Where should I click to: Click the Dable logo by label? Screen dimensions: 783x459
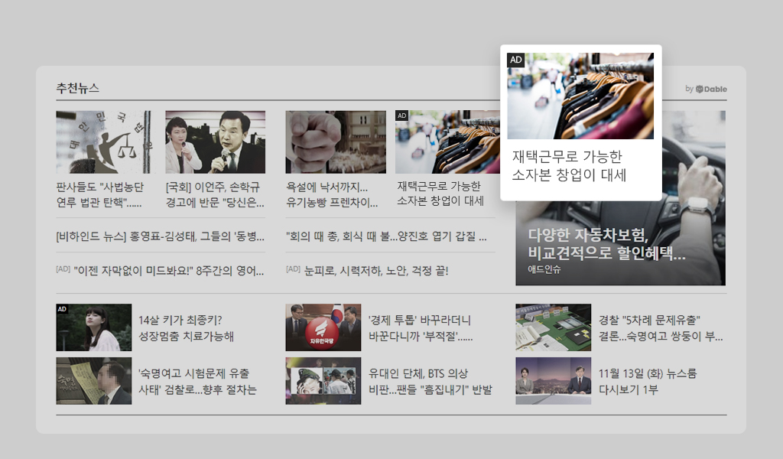706,89
